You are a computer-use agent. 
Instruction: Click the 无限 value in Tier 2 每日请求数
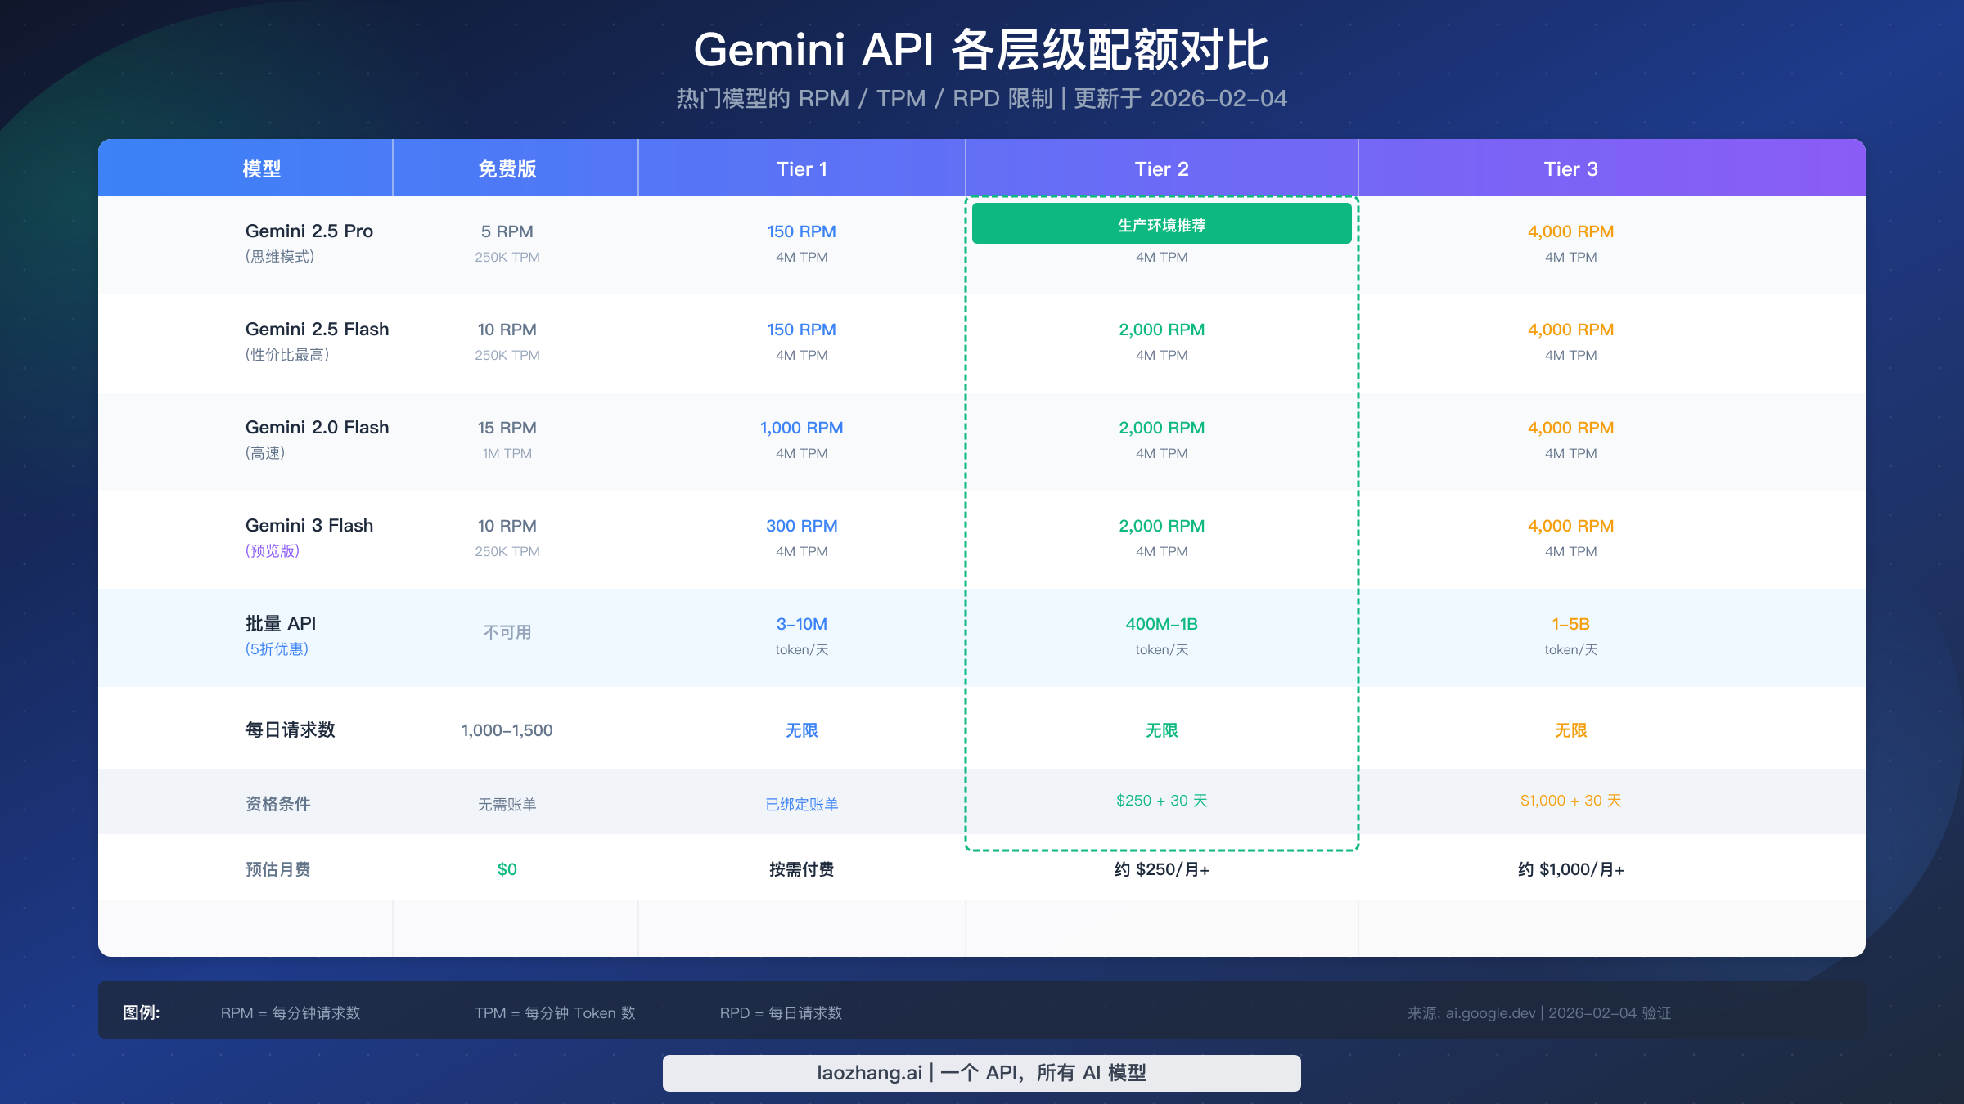click(1162, 730)
